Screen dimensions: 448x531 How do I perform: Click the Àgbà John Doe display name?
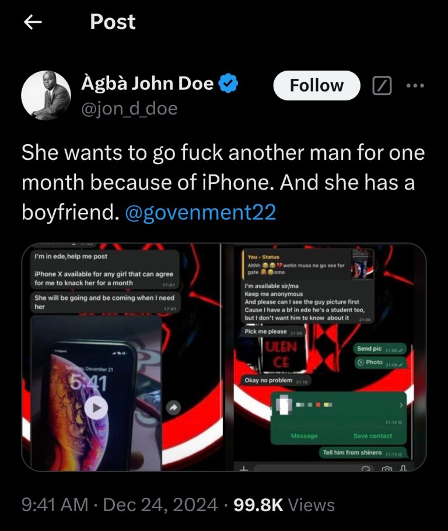(x=148, y=83)
